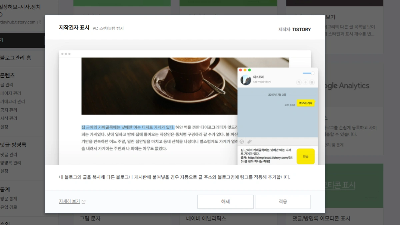Open the 자세히 보기 link
The width and height of the screenshot is (400, 225).
[69, 202]
